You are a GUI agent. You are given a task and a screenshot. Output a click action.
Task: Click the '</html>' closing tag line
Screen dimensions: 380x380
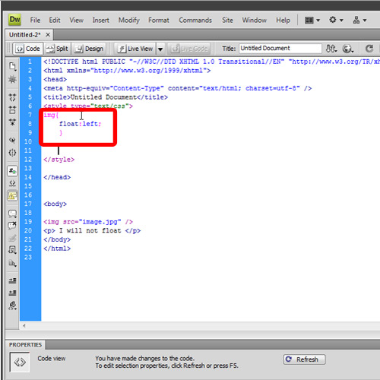(x=57, y=249)
